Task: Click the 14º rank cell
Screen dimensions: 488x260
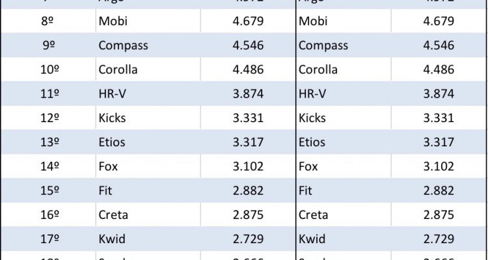Action: coord(47,166)
